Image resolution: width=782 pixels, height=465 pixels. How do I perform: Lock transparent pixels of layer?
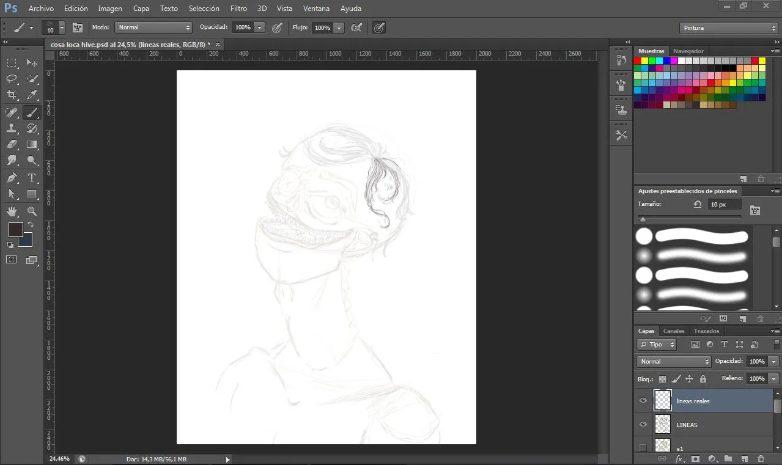(x=662, y=379)
